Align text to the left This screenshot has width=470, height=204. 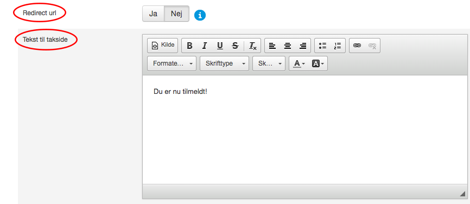[x=272, y=46]
